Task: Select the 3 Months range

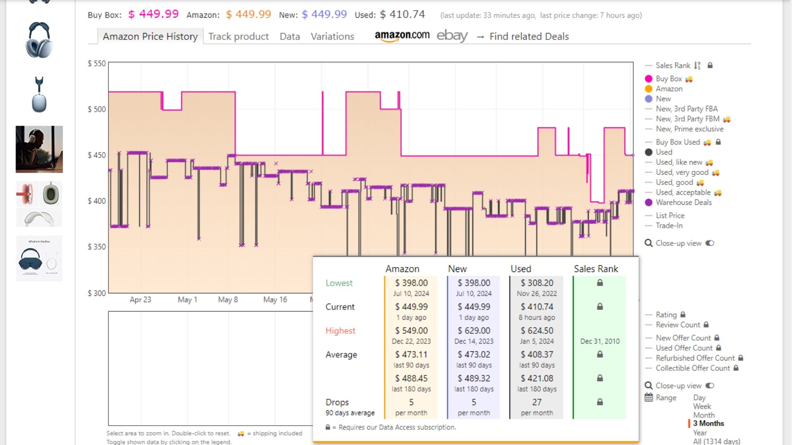Action: click(x=708, y=423)
